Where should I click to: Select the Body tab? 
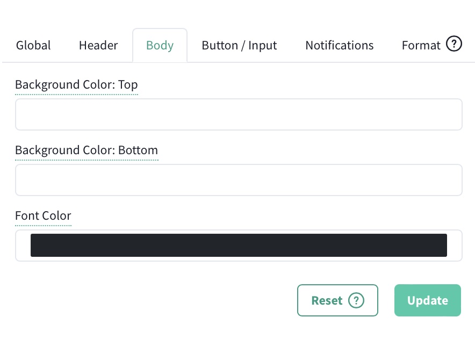[160, 45]
